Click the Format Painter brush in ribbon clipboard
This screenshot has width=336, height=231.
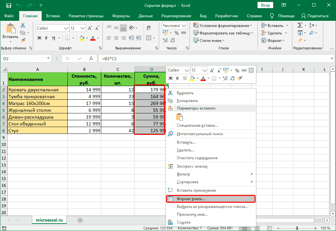(23, 40)
